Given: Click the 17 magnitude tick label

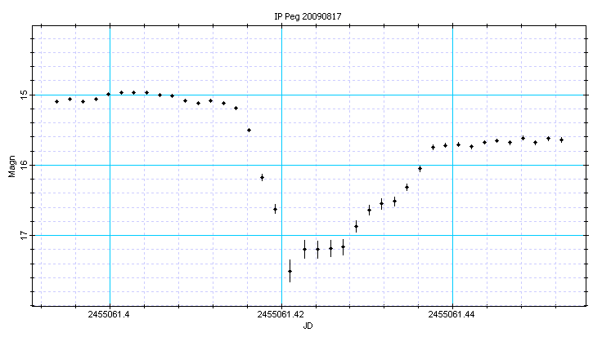Looking at the screenshot, I should point(24,235).
